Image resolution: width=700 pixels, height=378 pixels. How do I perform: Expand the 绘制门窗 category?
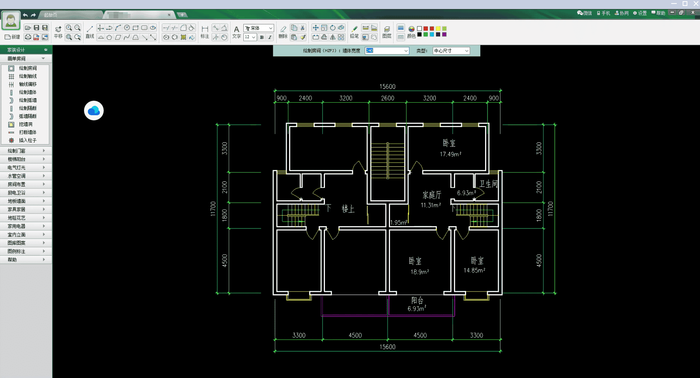pyautogui.click(x=26, y=151)
